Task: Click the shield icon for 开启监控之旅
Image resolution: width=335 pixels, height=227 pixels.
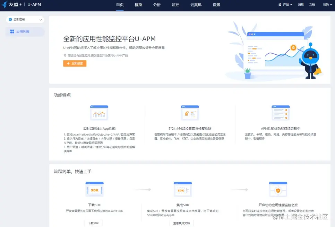Action: (x=278, y=189)
